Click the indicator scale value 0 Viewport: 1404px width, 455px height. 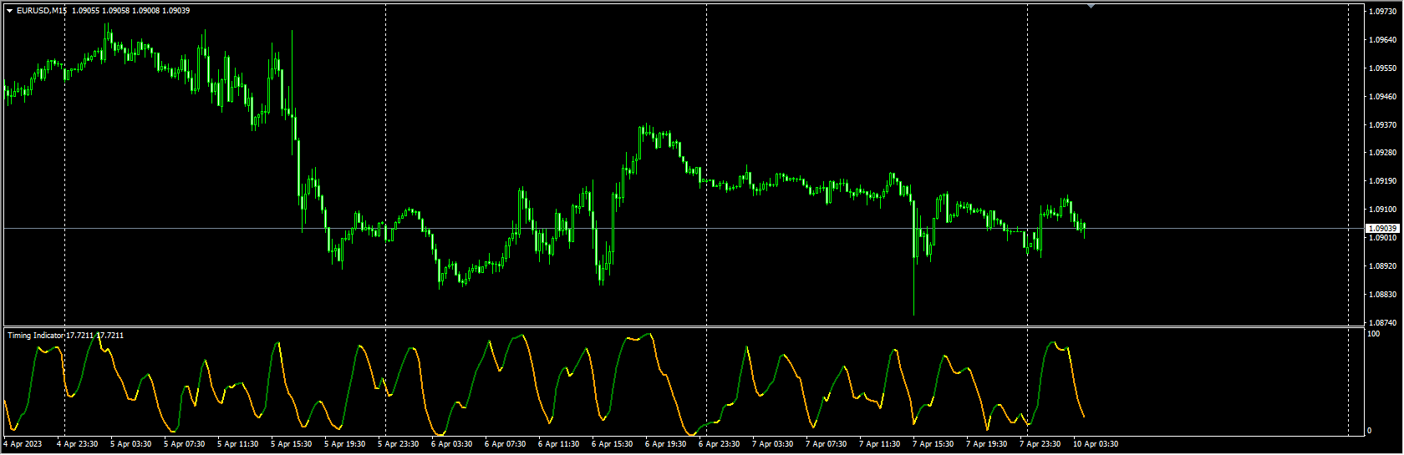pos(1369,431)
